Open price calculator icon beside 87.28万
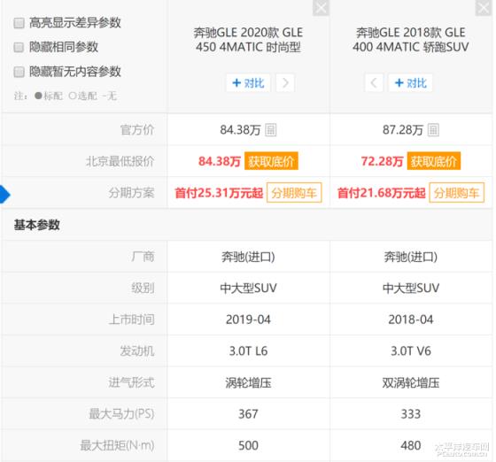496x462 pixels. click(x=433, y=130)
